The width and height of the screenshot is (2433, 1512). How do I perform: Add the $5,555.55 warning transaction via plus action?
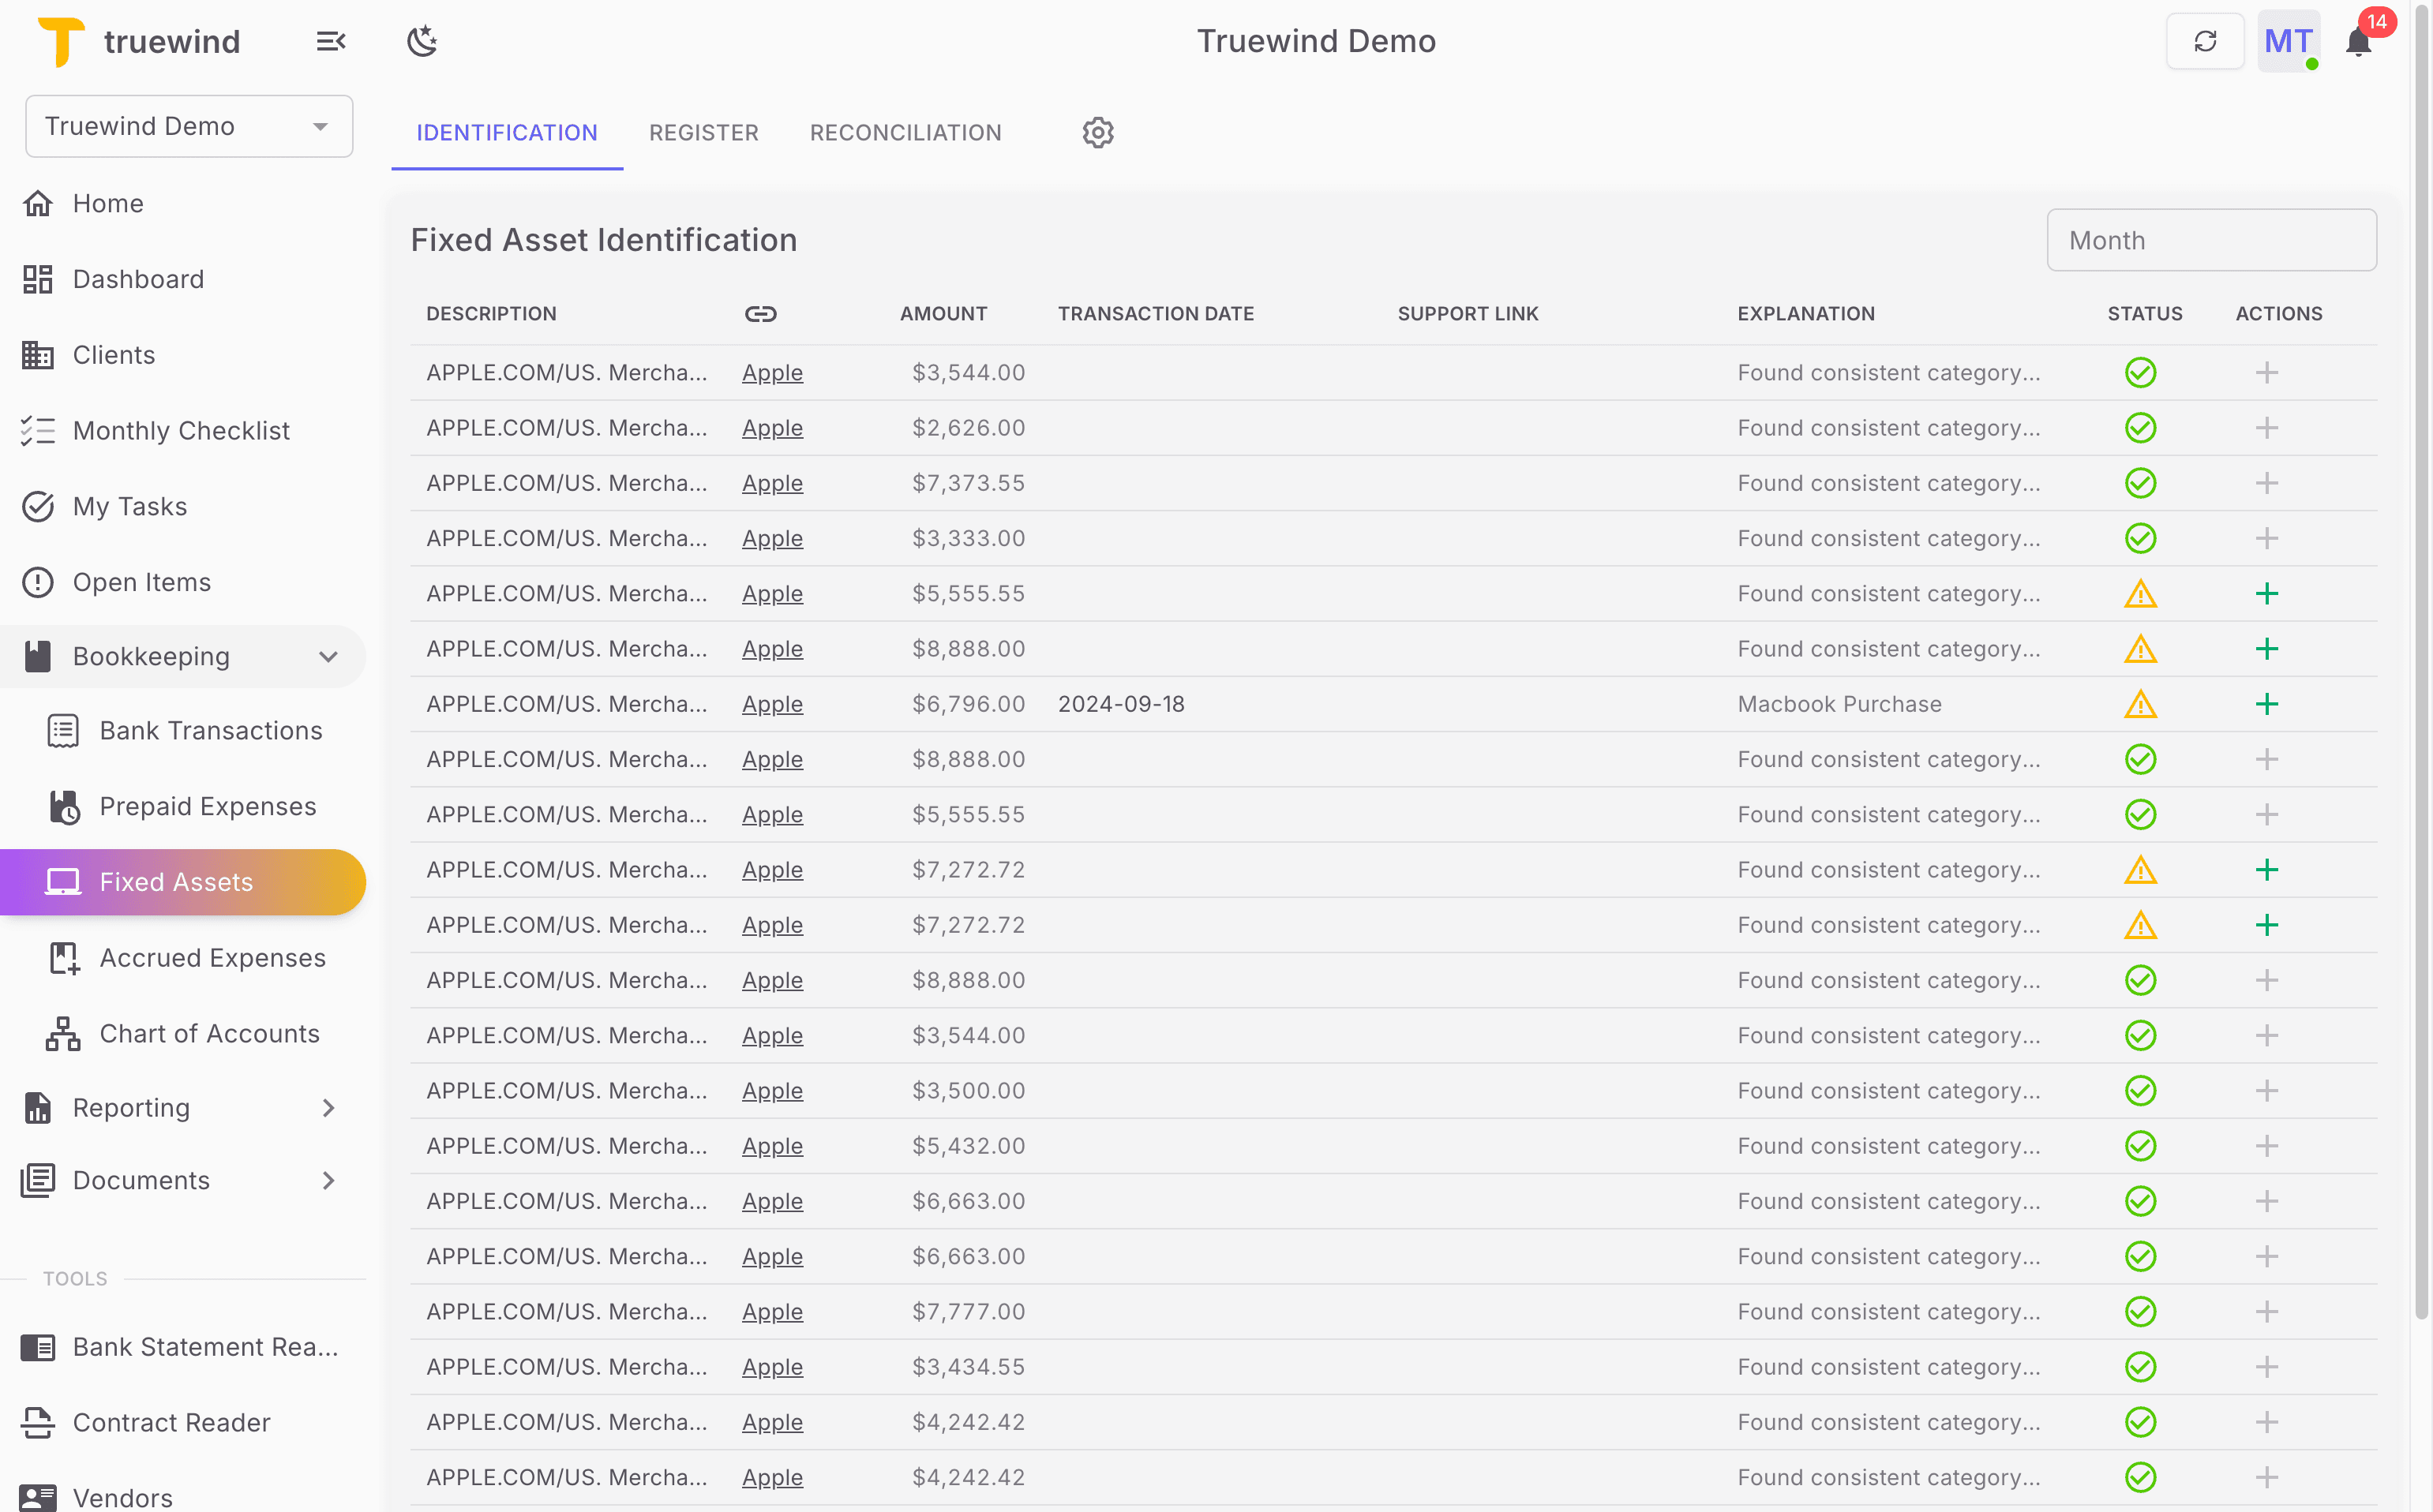coord(2267,593)
